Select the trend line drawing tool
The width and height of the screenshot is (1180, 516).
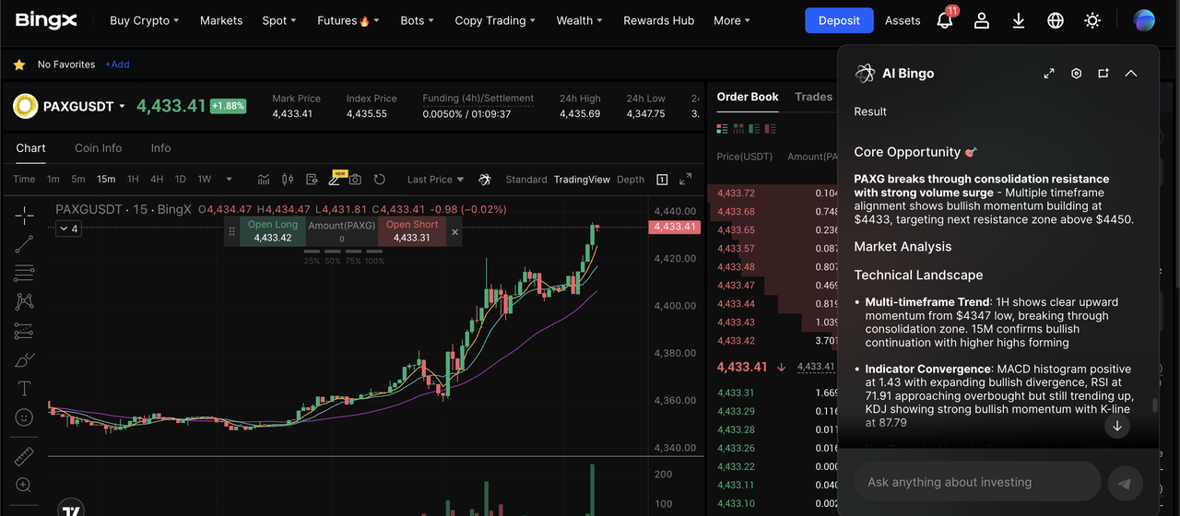pyautogui.click(x=25, y=244)
